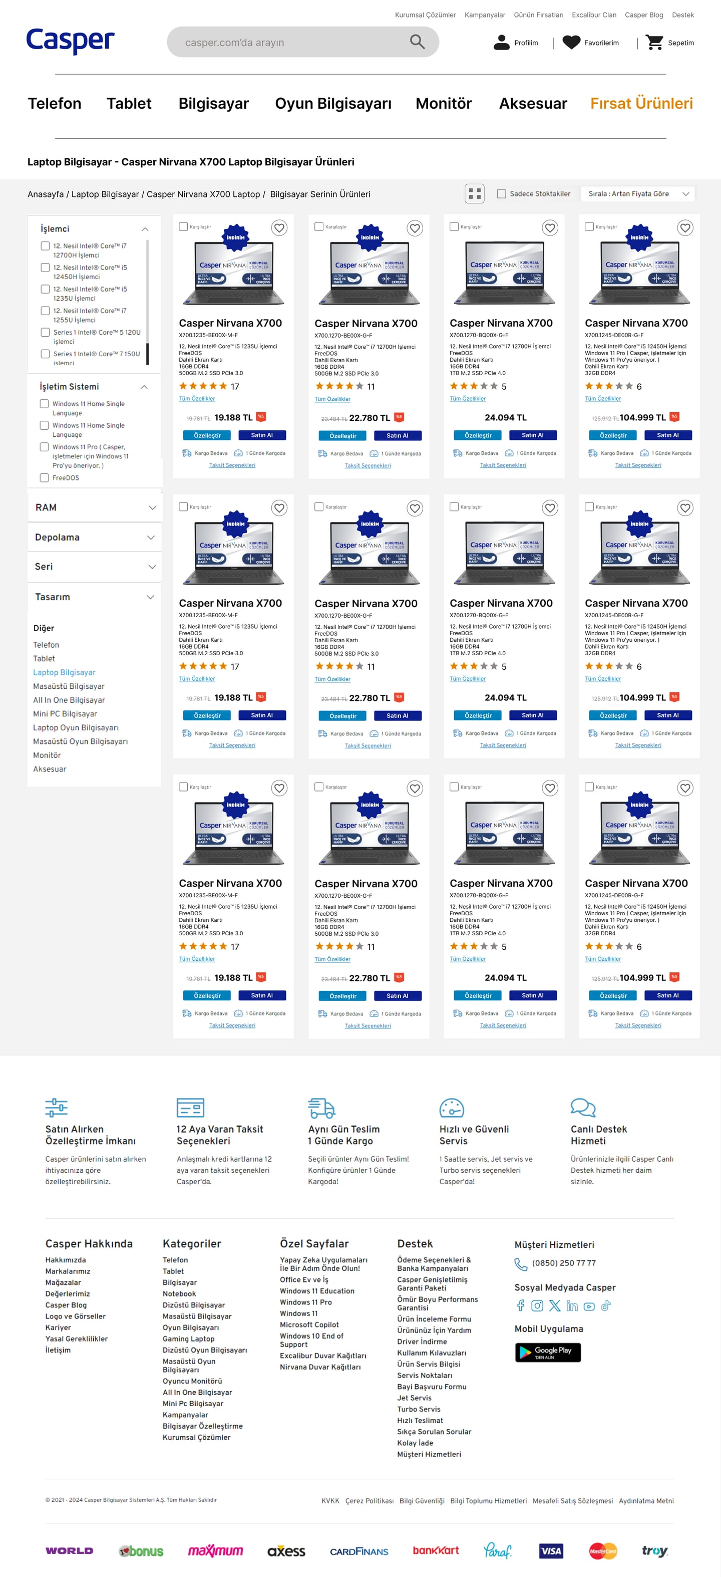The image size is (721, 1577).
Task: Open Casper's Instagram icon
Action: [537, 1306]
